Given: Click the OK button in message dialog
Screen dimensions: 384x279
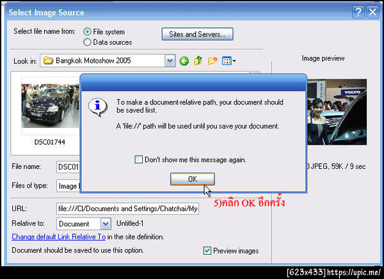Looking at the screenshot, I should point(193,179).
